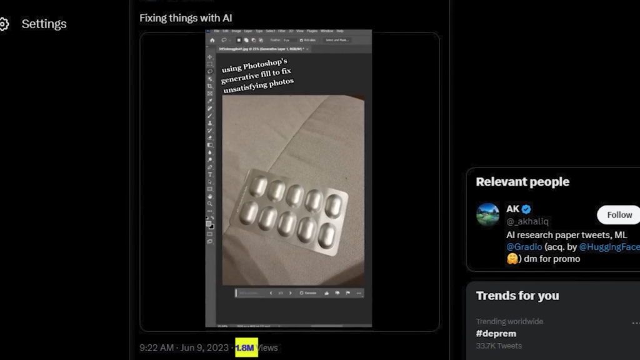Select the Rectangular Marquee tool

pos(210,64)
